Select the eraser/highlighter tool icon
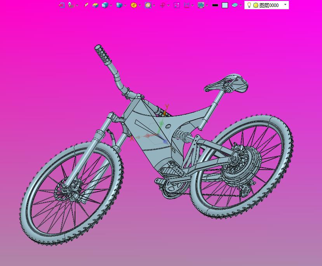The height and width of the screenshot is (266, 322). click(x=86, y=5)
